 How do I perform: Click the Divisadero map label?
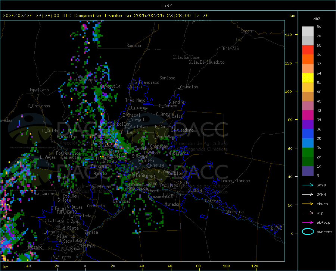pos(182,130)
